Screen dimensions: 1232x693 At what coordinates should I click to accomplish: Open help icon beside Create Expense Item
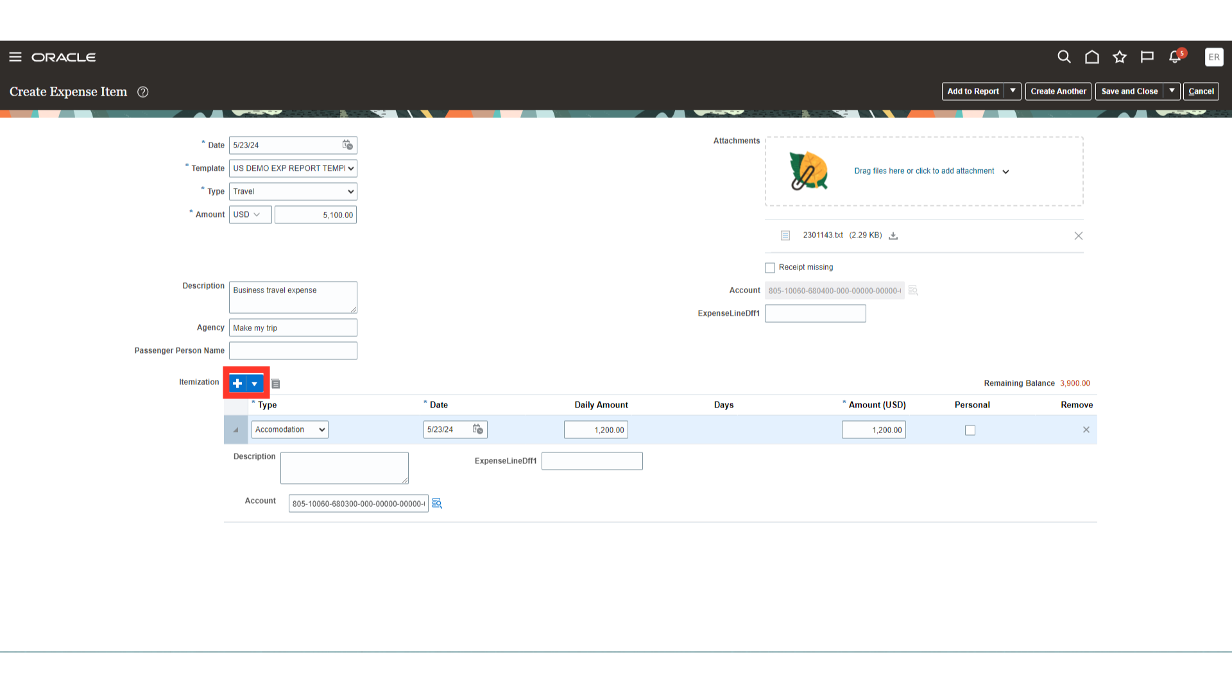click(x=143, y=92)
